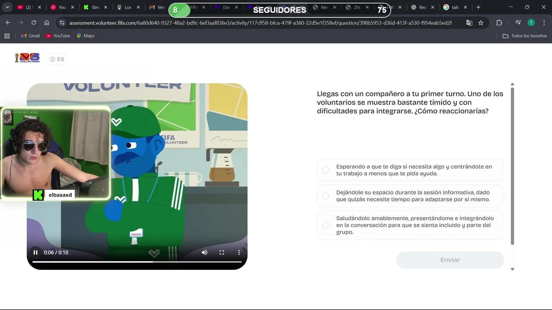This screenshot has width=552, height=310.
Task: Open YouTube bookmark
Action: (58, 36)
